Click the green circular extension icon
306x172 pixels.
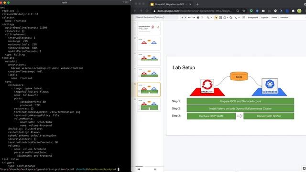tap(251, 11)
